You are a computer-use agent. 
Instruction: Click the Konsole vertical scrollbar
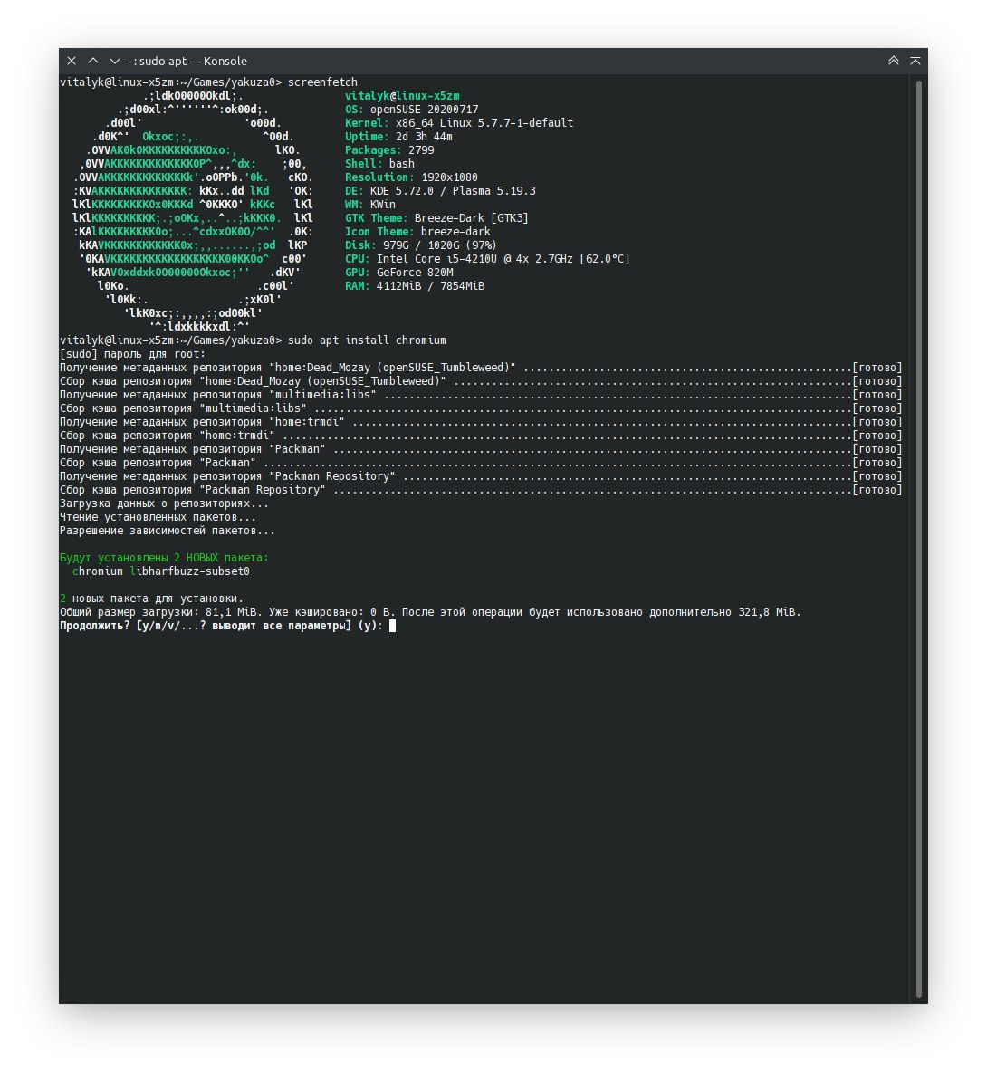(919, 539)
